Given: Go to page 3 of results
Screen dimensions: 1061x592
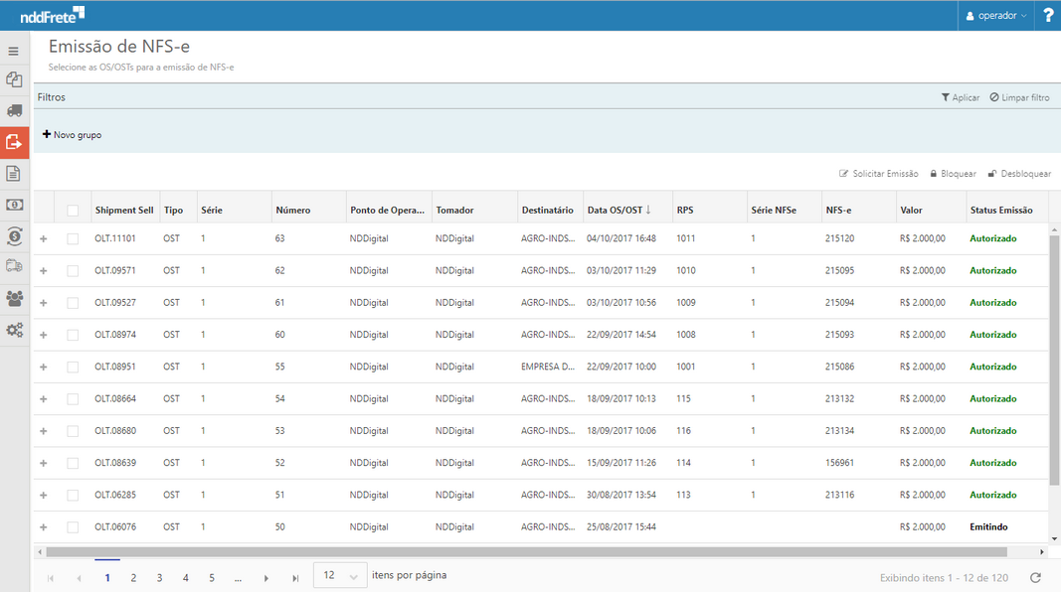Looking at the screenshot, I should pyautogui.click(x=159, y=577).
